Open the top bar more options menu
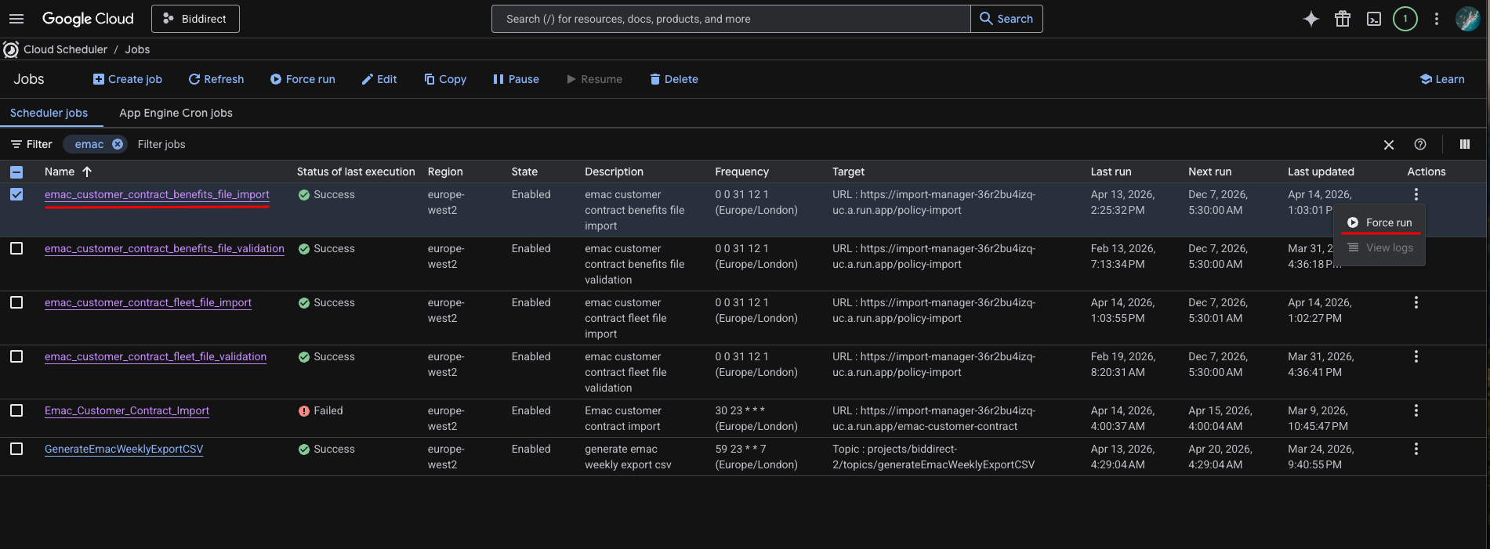This screenshot has height=549, width=1490. [x=1437, y=19]
